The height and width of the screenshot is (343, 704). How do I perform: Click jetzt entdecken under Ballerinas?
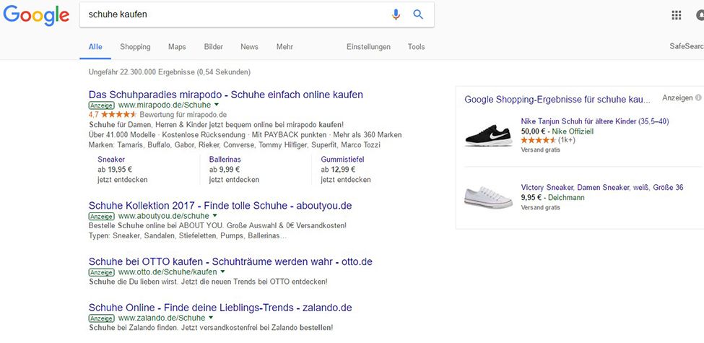pyautogui.click(x=234, y=180)
